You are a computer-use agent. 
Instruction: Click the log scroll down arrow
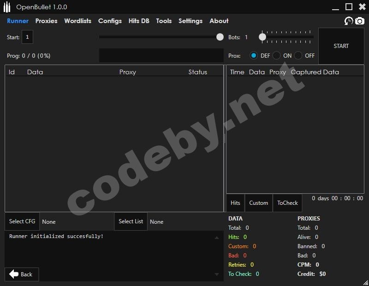coord(216,274)
